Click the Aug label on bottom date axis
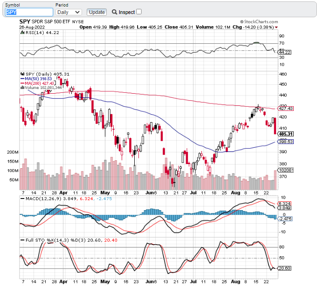317x288 pixels. click(x=235, y=281)
